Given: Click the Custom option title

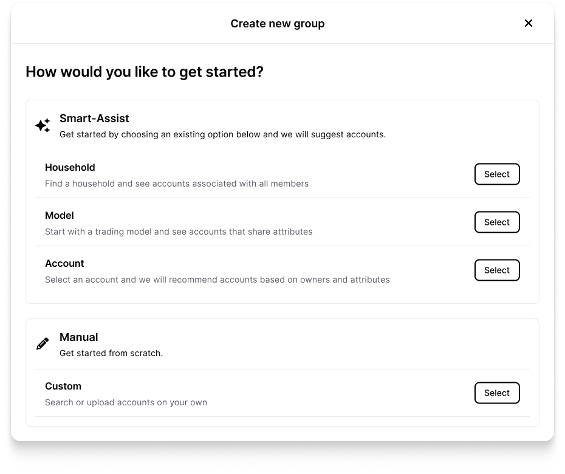Looking at the screenshot, I should pos(63,386).
